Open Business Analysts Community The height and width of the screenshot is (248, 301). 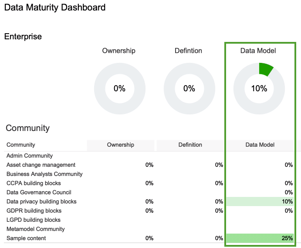[x=44, y=174]
